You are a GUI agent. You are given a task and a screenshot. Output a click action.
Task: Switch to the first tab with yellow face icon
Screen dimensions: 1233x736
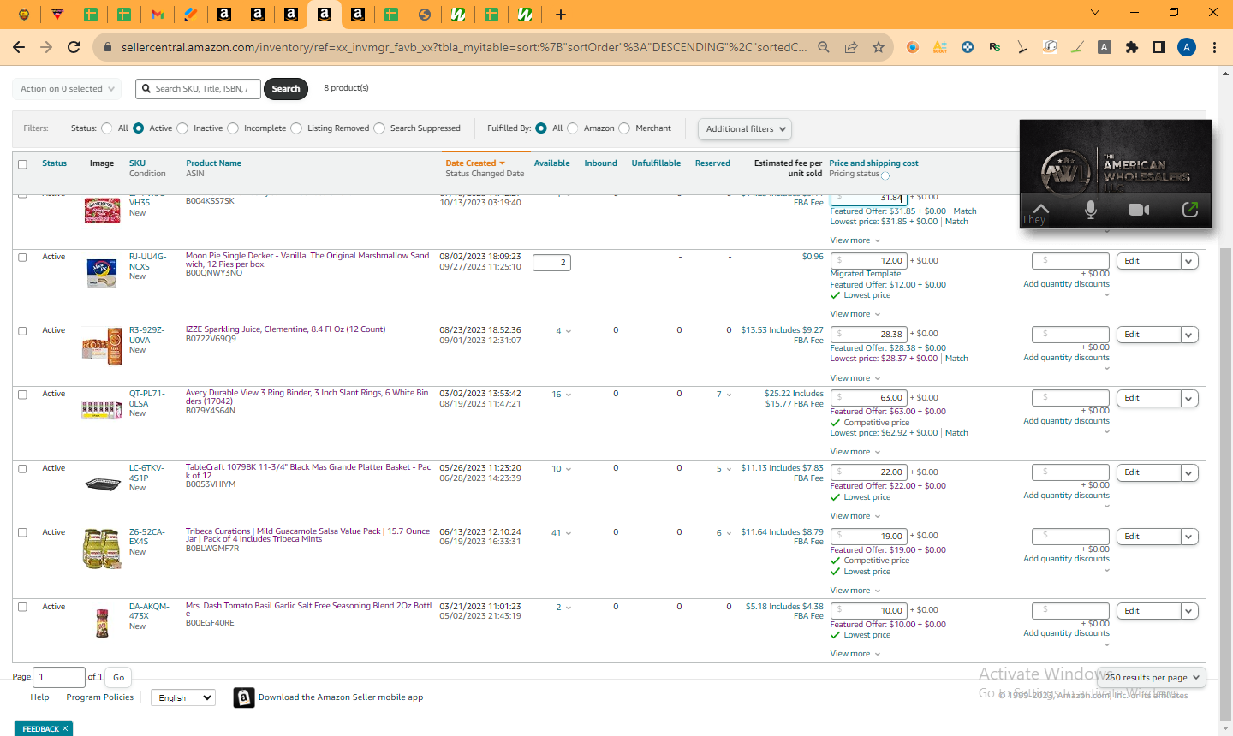tap(23, 15)
